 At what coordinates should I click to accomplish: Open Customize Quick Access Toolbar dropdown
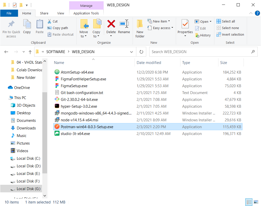pos(27,5)
